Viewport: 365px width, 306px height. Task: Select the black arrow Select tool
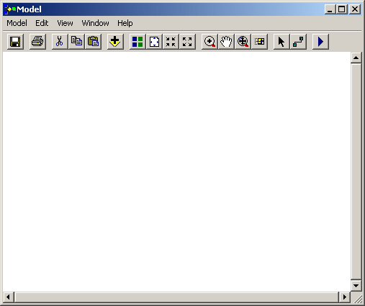coord(281,42)
